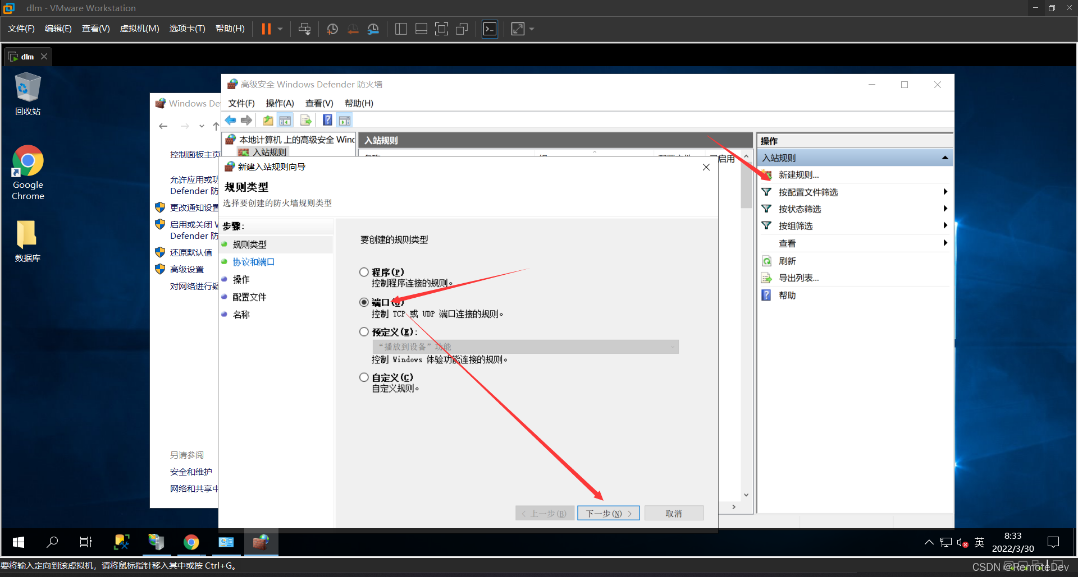Pause the virtual machine with the orange pause icon
This screenshot has height=577, width=1078.
(x=266, y=29)
